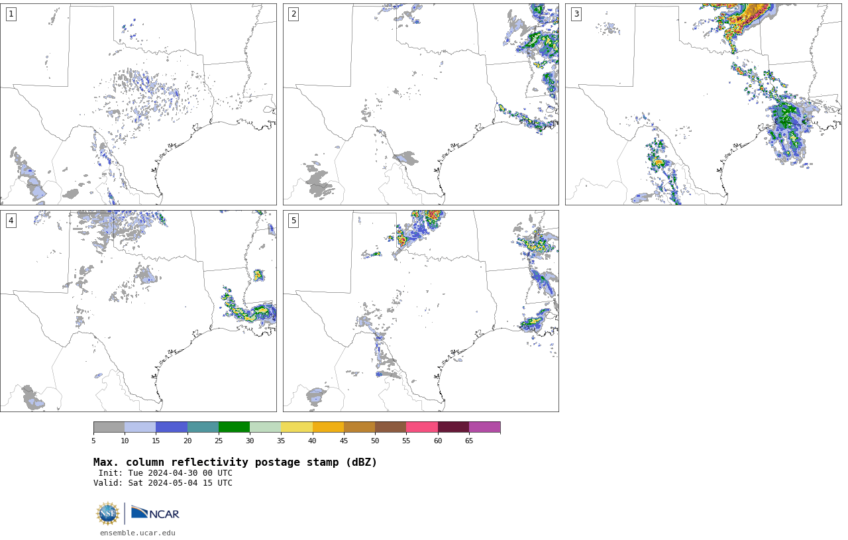848x540 pixels.
Task: Select the brown 50-55 dBZ swatch
Action: pos(390,427)
